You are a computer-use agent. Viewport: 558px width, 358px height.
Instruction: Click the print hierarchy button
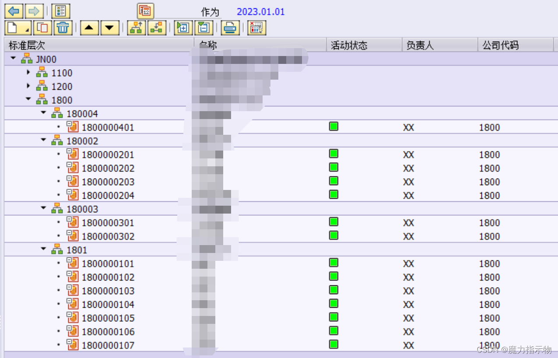coord(230,28)
